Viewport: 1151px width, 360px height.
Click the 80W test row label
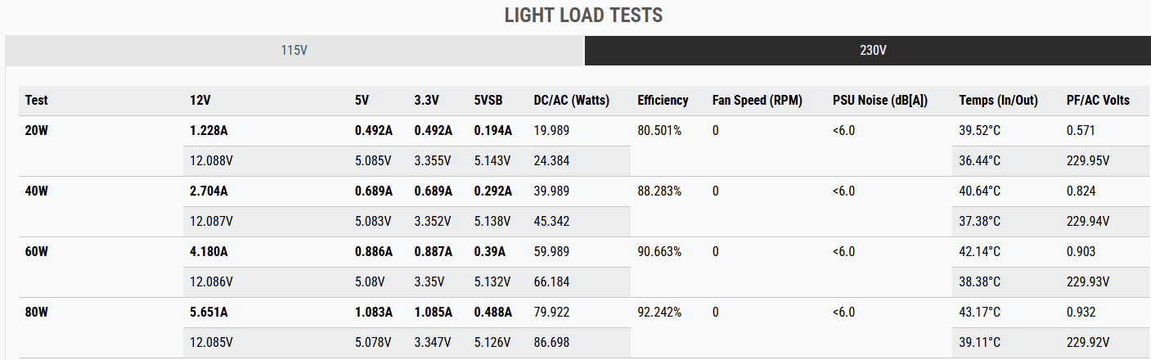[37, 313]
